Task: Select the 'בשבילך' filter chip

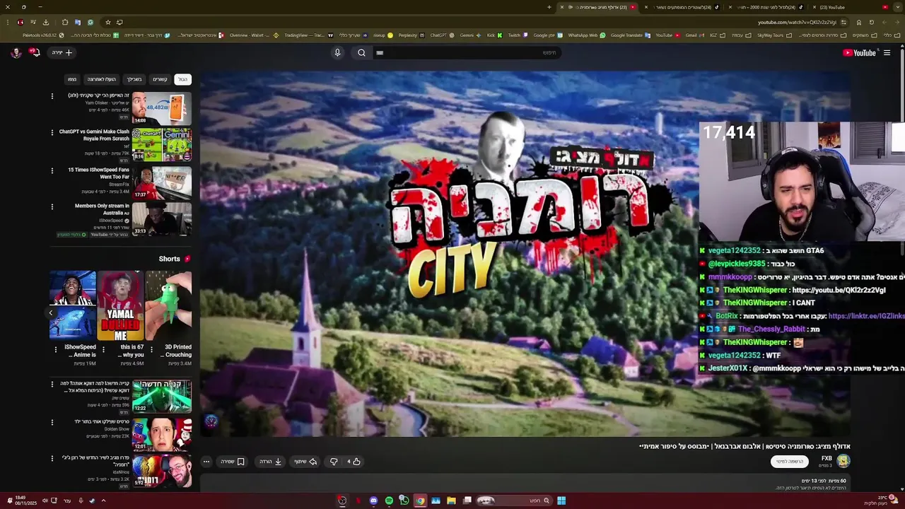Action: [x=134, y=79]
